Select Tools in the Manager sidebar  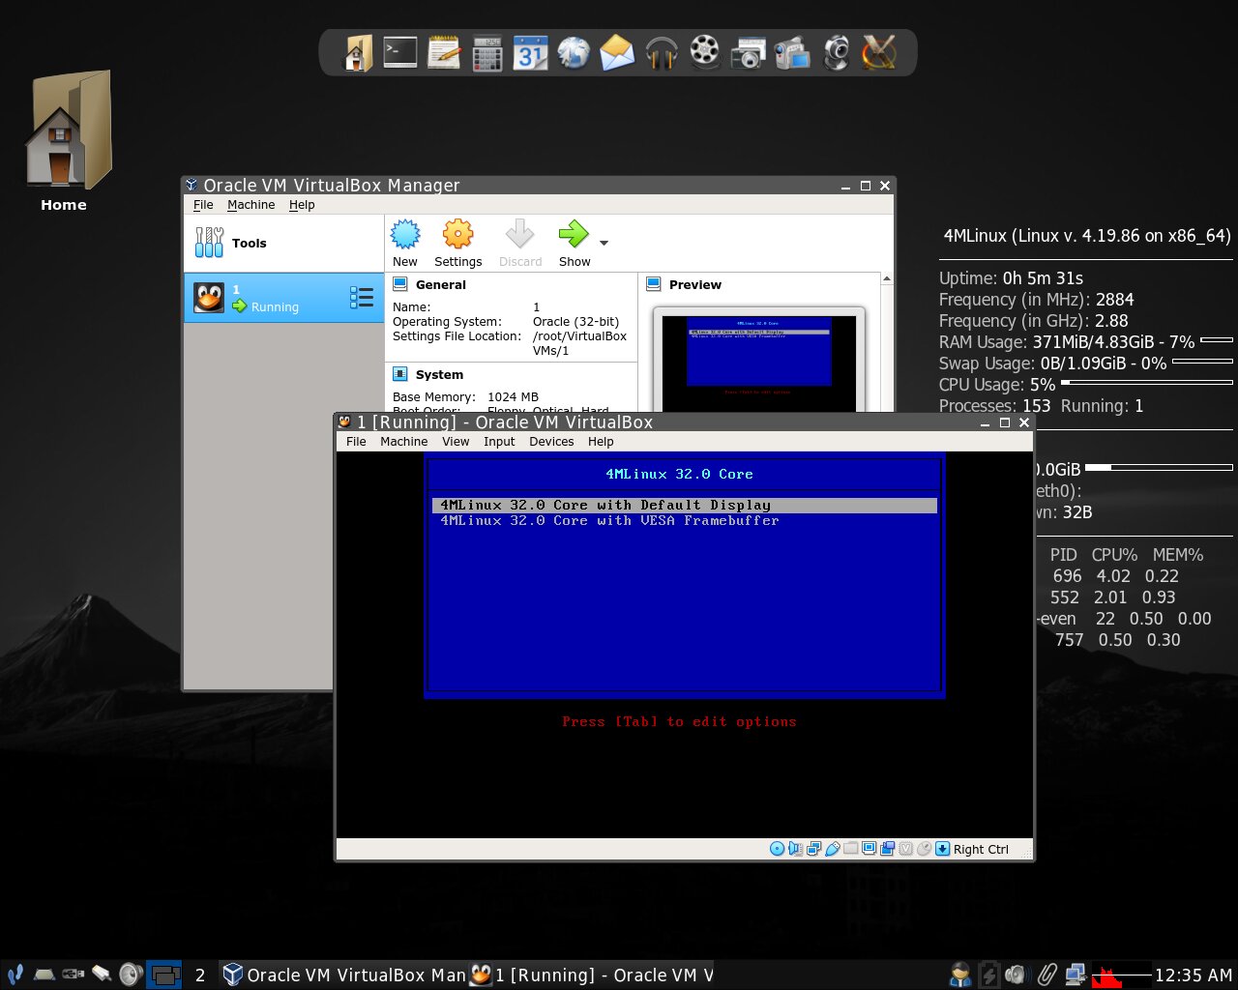283,243
